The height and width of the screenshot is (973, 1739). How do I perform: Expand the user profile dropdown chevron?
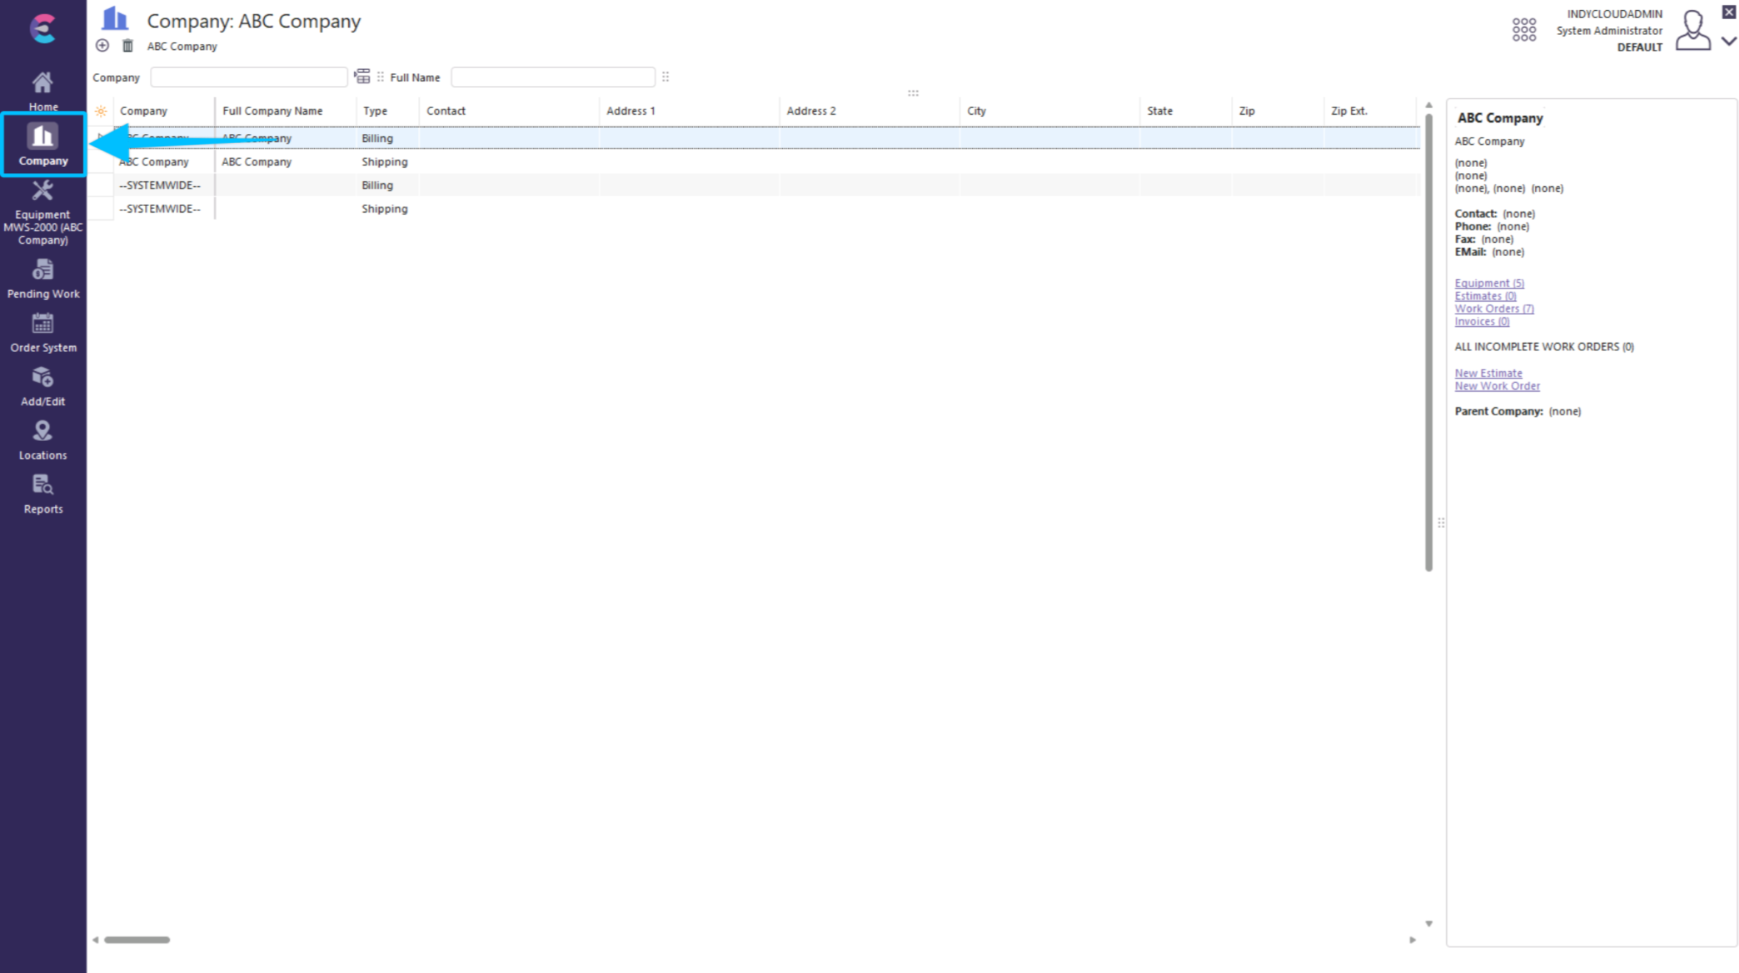pyautogui.click(x=1729, y=41)
